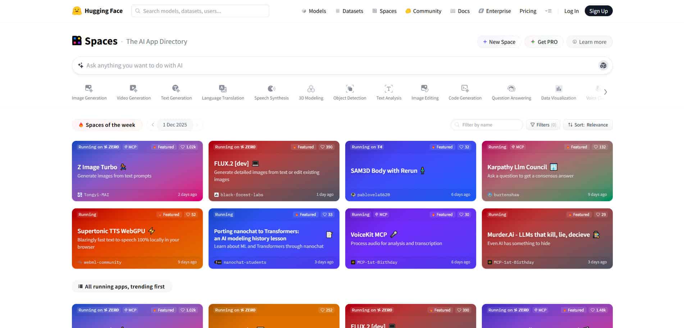Image resolution: width=684 pixels, height=328 pixels.
Task: Choose the Image Editing category icon
Action: tap(425, 88)
